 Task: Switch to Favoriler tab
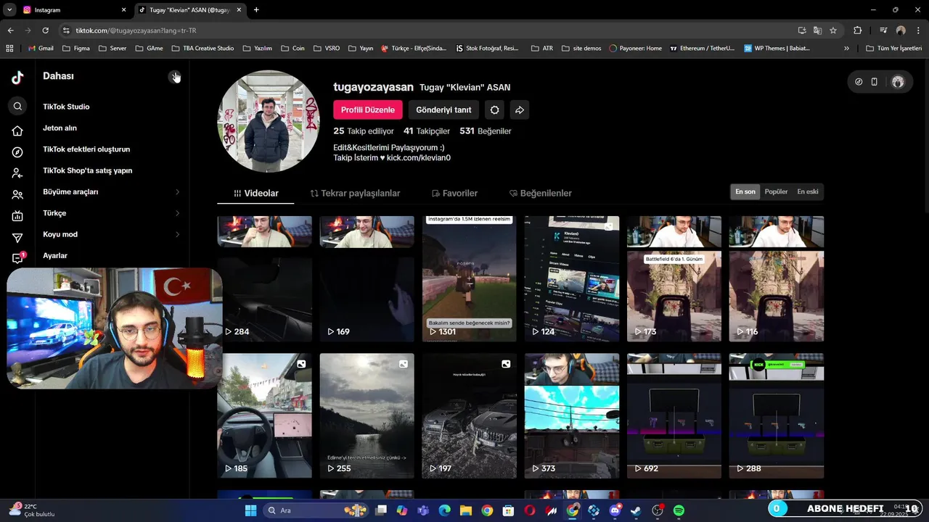point(454,194)
